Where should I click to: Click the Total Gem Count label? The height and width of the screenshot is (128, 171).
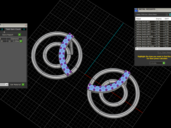[x=13, y=29]
